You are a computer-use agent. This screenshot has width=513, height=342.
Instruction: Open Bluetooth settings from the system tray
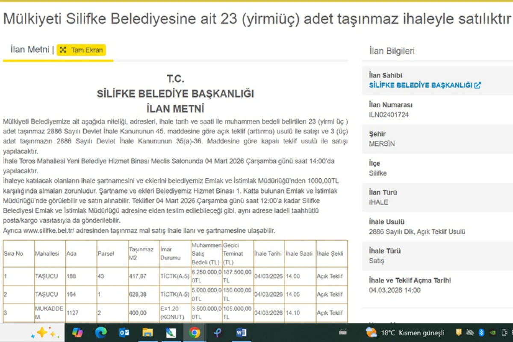[481, 332]
